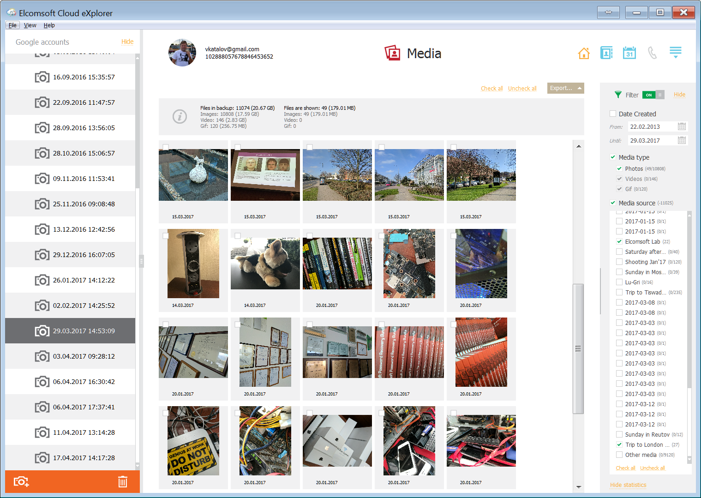
Task: Open the File menu
Action: click(x=12, y=25)
